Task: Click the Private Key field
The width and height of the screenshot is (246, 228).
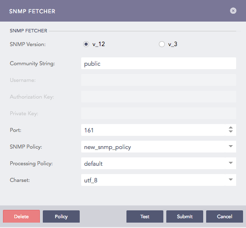Action: click(x=158, y=113)
